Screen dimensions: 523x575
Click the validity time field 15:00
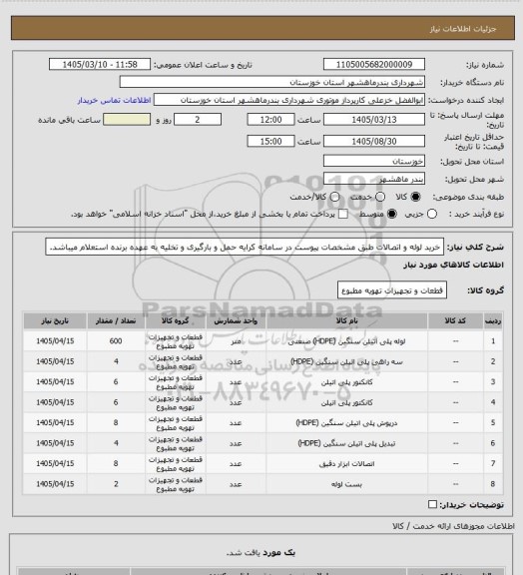(271, 141)
